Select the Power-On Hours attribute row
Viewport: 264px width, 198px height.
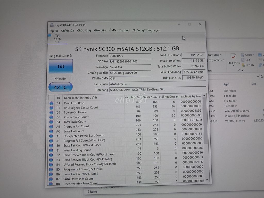126,112
